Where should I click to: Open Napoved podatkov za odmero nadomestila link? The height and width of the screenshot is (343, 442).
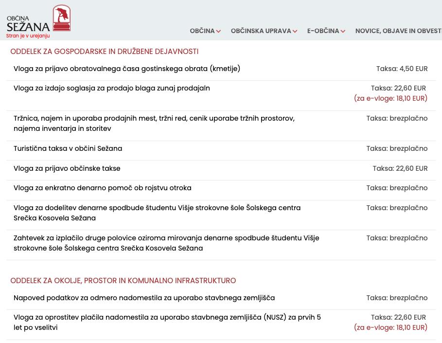(144, 298)
